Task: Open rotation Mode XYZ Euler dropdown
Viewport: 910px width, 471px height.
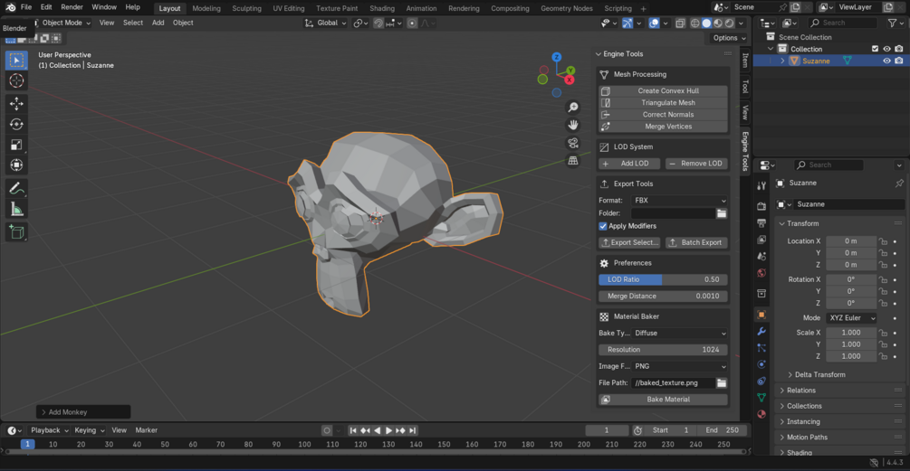Action: 851,318
